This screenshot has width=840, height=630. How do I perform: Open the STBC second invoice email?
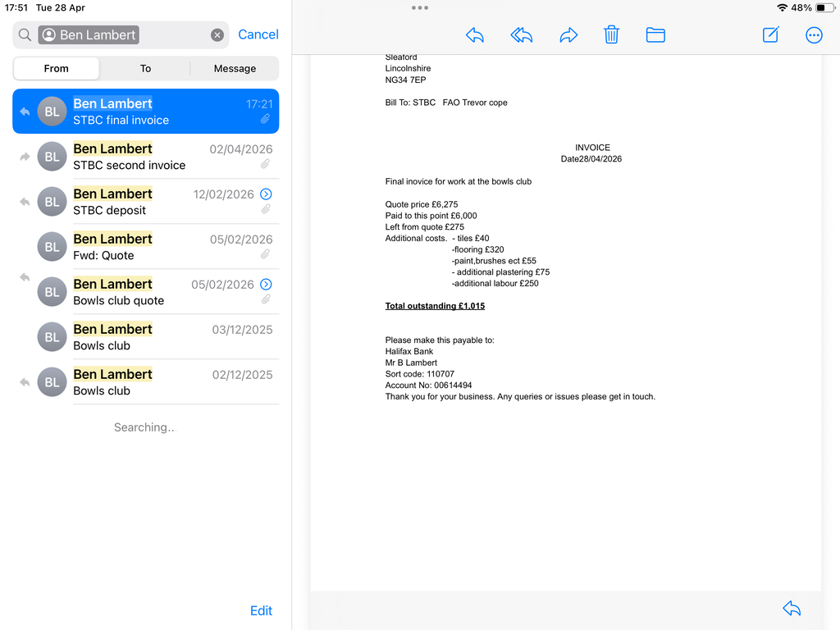click(146, 157)
